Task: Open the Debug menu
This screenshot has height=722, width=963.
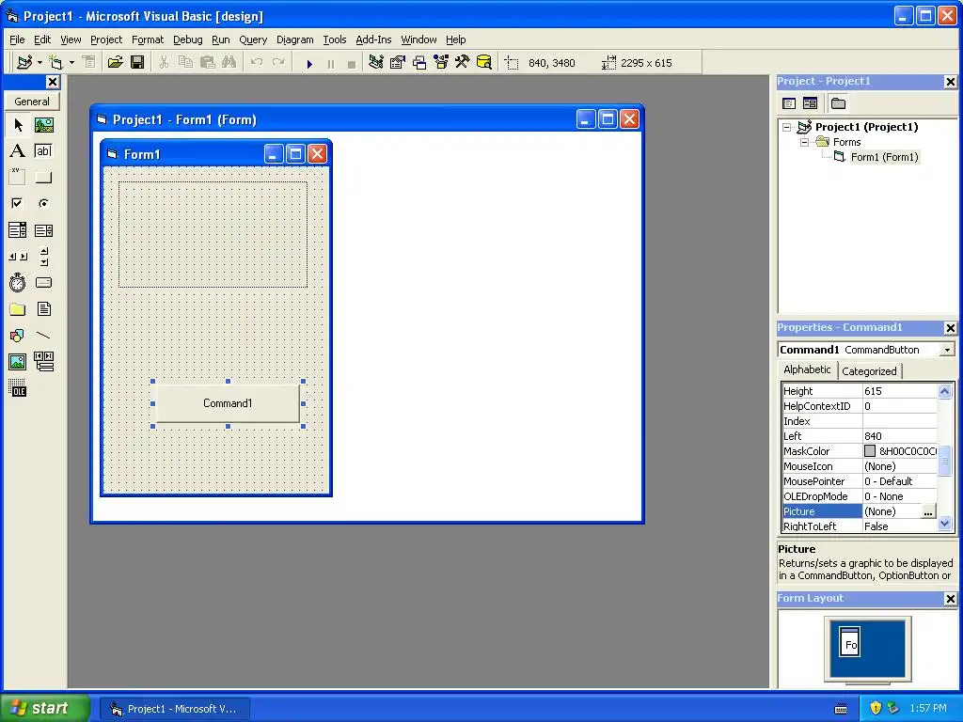Action: pos(187,39)
